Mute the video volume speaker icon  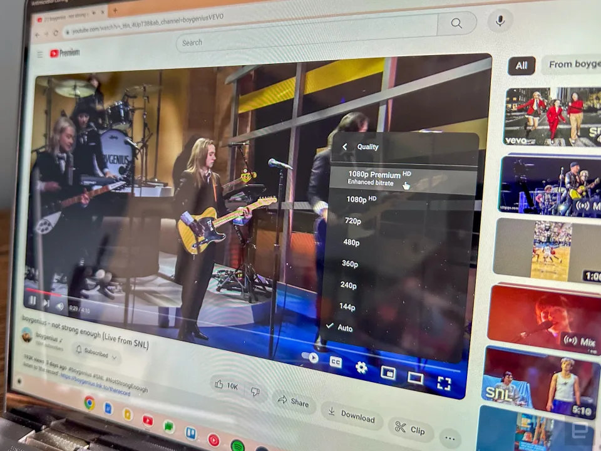coord(60,306)
